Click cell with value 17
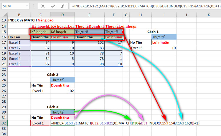Screen dimensions: 221x136 [114, 42]
